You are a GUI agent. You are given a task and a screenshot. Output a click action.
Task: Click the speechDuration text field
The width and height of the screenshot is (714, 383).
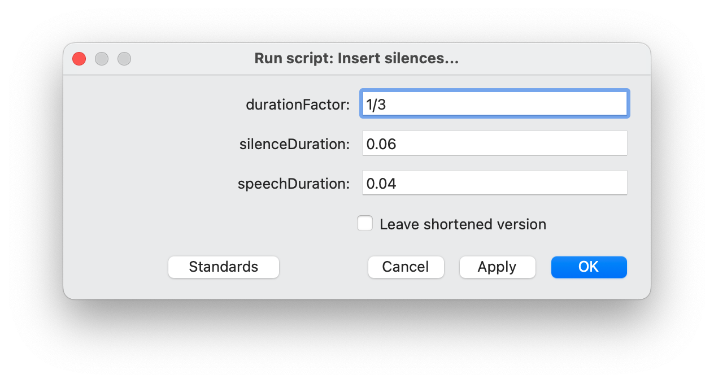[494, 182]
